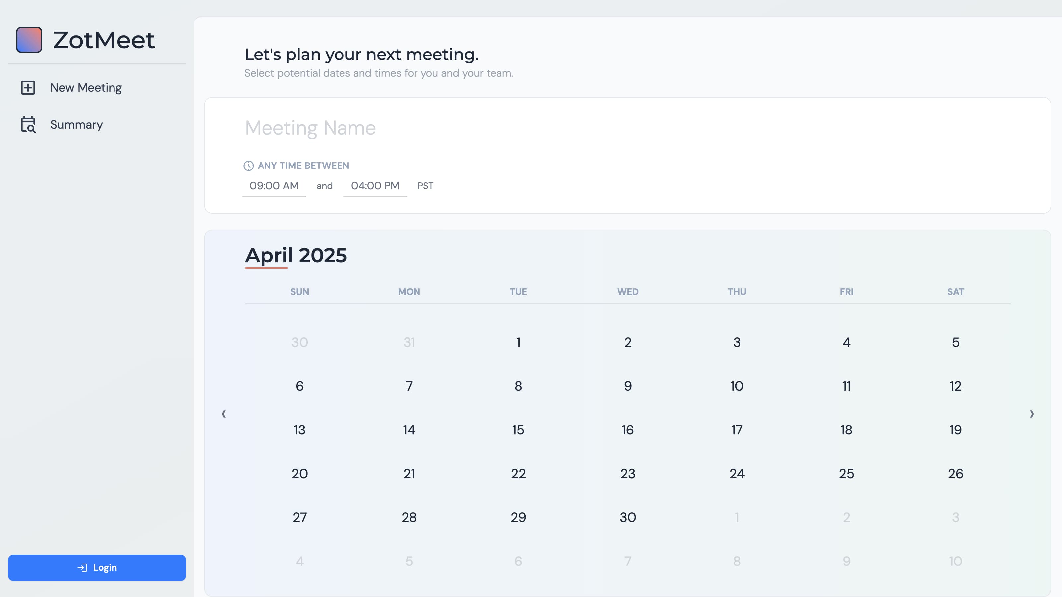Go to the previous month arrow

[x=223, y=414]
